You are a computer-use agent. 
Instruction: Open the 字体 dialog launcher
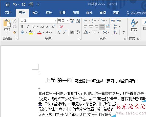[79, 39]
